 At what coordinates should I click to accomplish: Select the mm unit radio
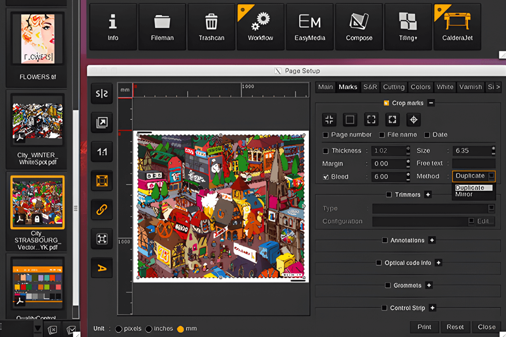click(180, 329)
